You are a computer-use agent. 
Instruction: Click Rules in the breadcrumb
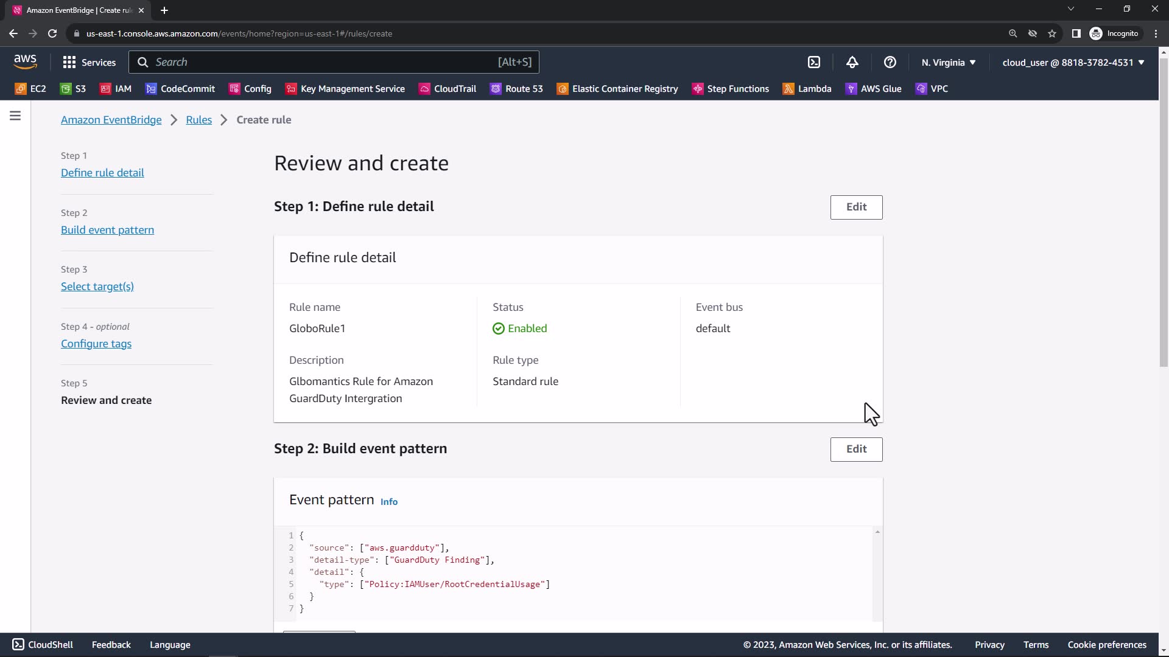(199, 120)
